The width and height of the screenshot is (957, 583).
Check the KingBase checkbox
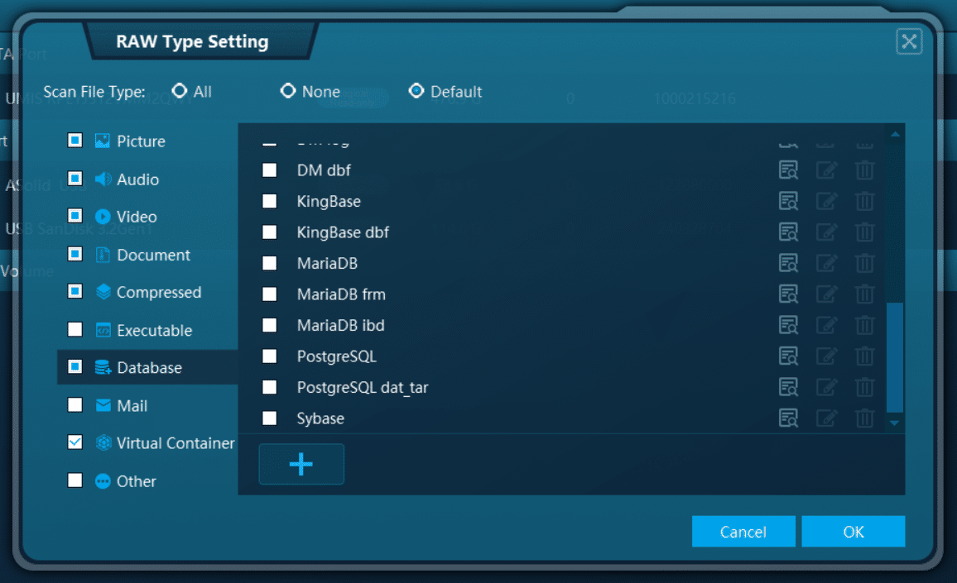[269, 201]
